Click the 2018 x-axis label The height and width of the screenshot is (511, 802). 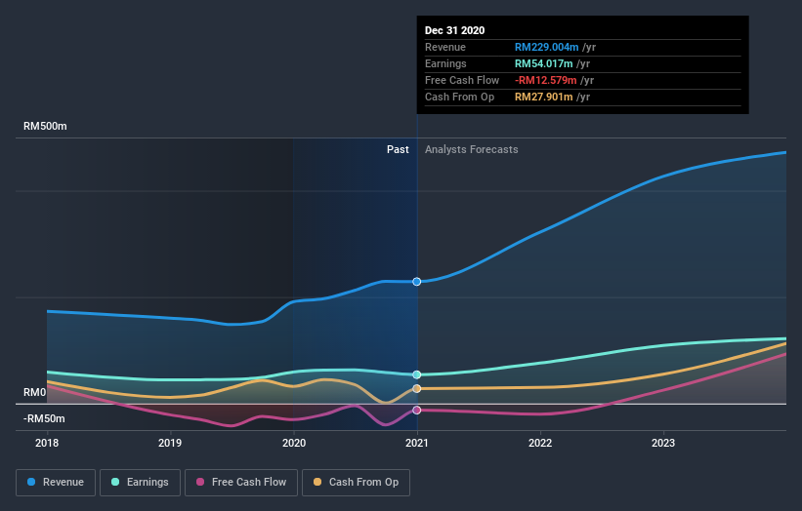pyautogui.click(x=47, y=443)
